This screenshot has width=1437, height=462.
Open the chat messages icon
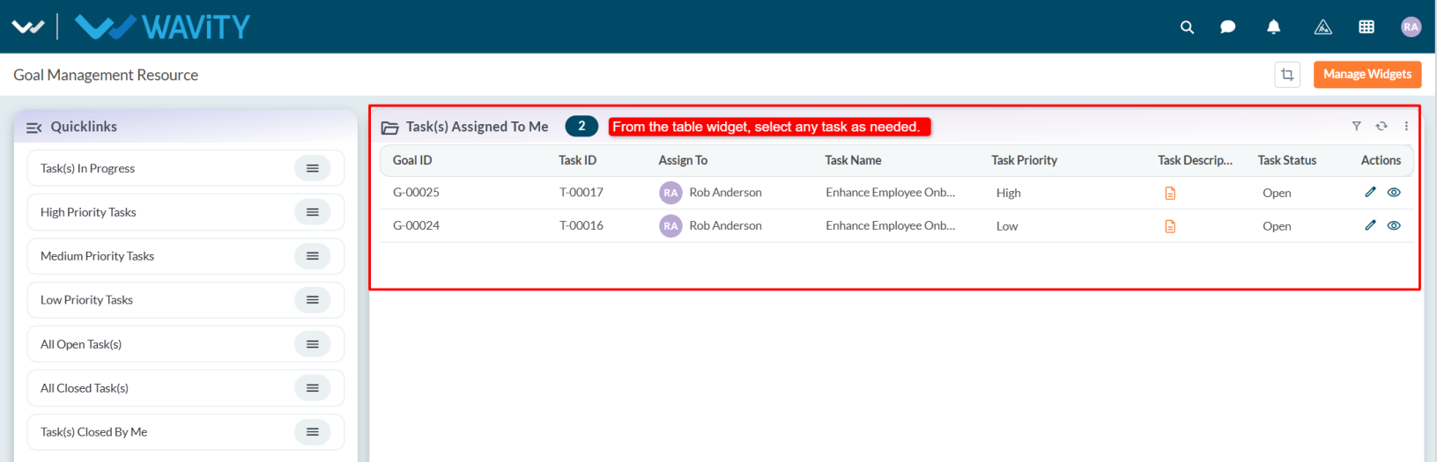pyautogui.click(x=1227, y=27)
